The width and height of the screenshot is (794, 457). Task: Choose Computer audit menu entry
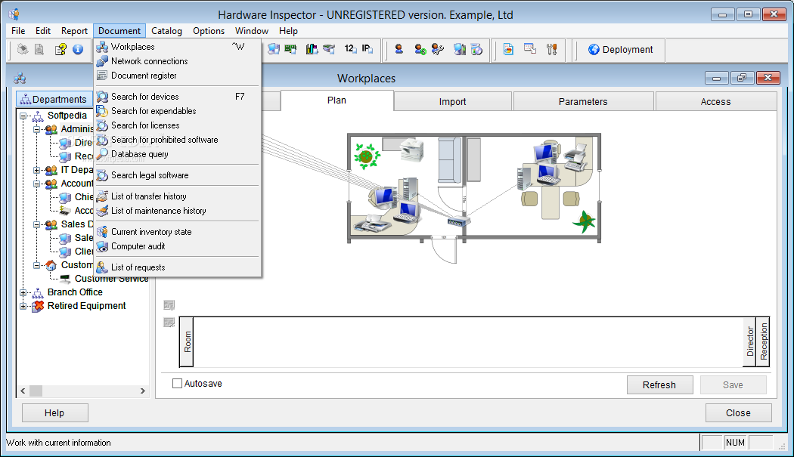(177, 246)
